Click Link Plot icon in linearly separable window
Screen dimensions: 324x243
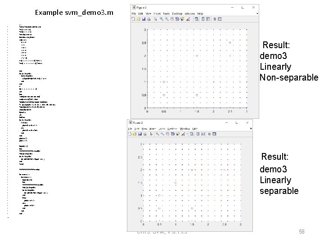[192, 134]
